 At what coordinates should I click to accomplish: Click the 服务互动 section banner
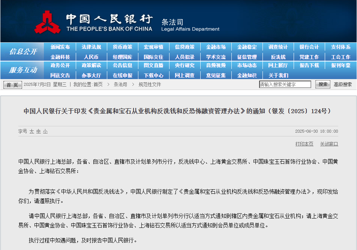coord(23,70)
